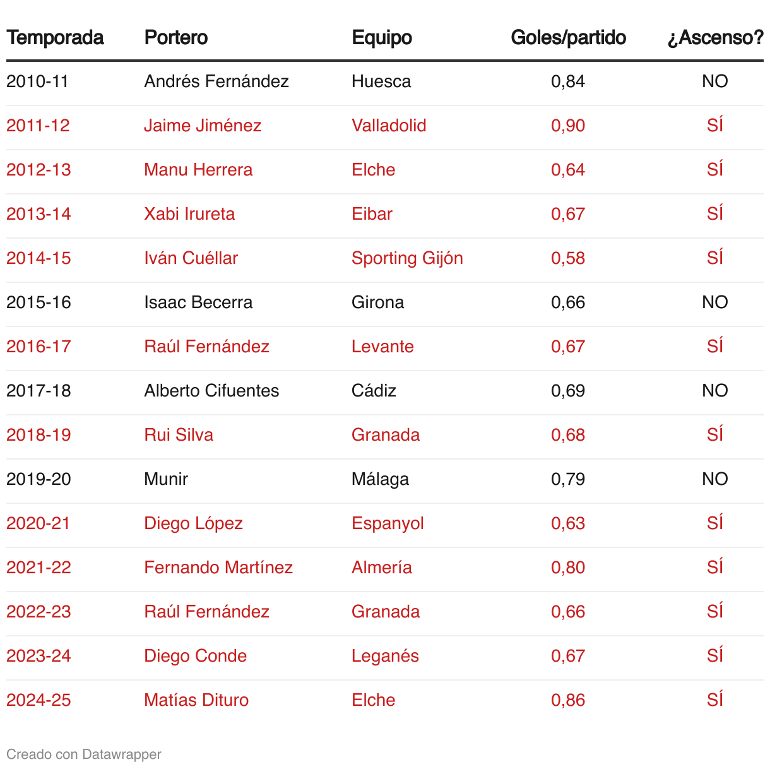
Task: Click the Leganés team cell
Action: point(385,656)
